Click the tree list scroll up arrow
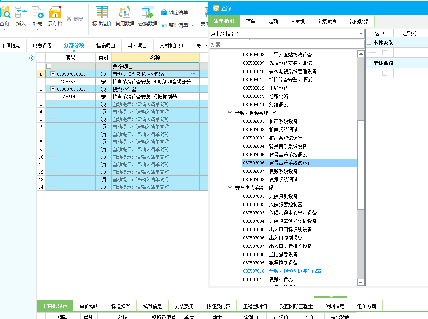This screenshot has height=319, width=428. 361,54
